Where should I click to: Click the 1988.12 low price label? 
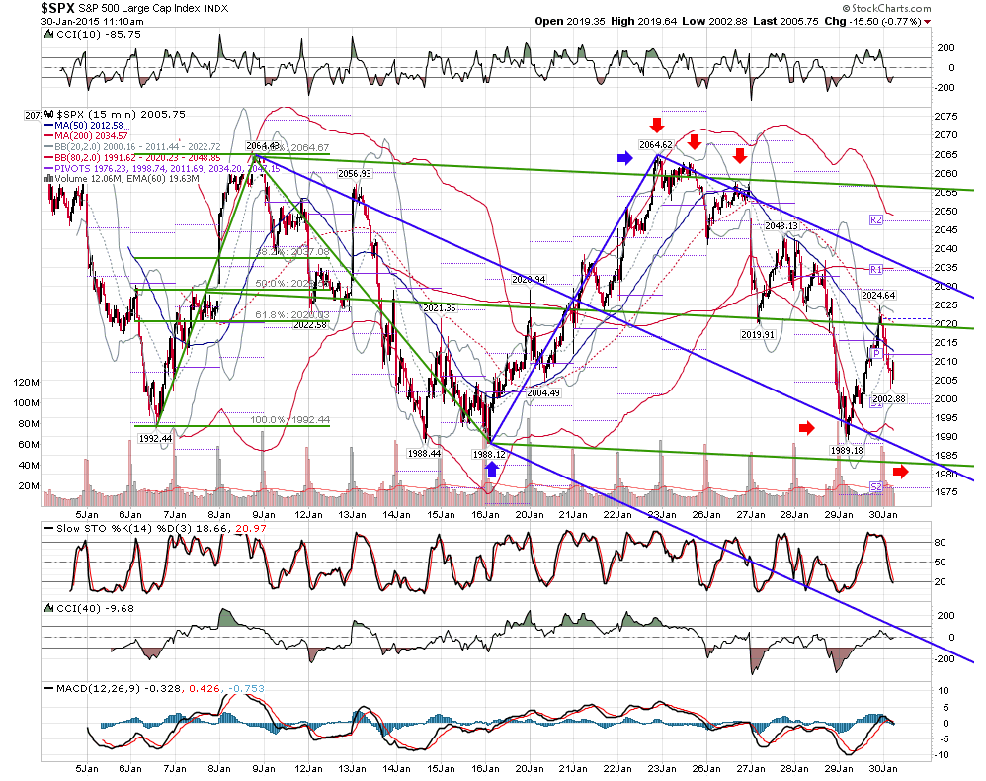tap(489, 454)
